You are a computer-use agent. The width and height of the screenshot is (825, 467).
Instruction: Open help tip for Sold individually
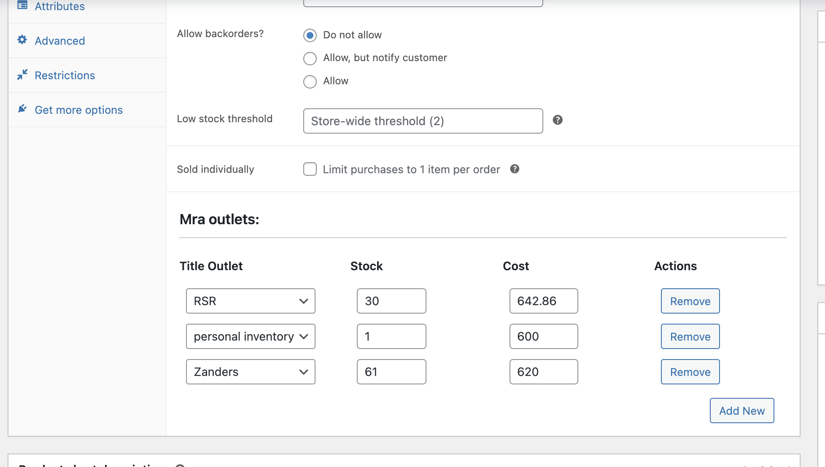point(515,169)
